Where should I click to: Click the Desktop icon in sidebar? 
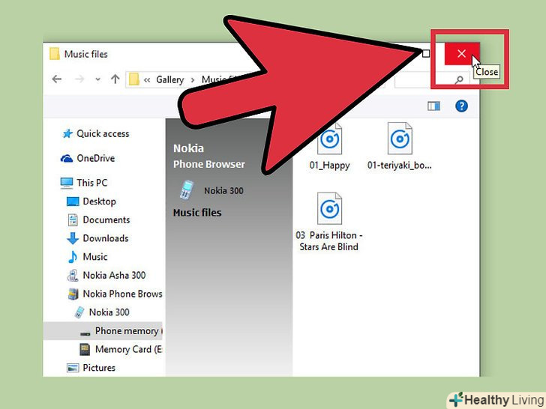click(x=73, y=202)
